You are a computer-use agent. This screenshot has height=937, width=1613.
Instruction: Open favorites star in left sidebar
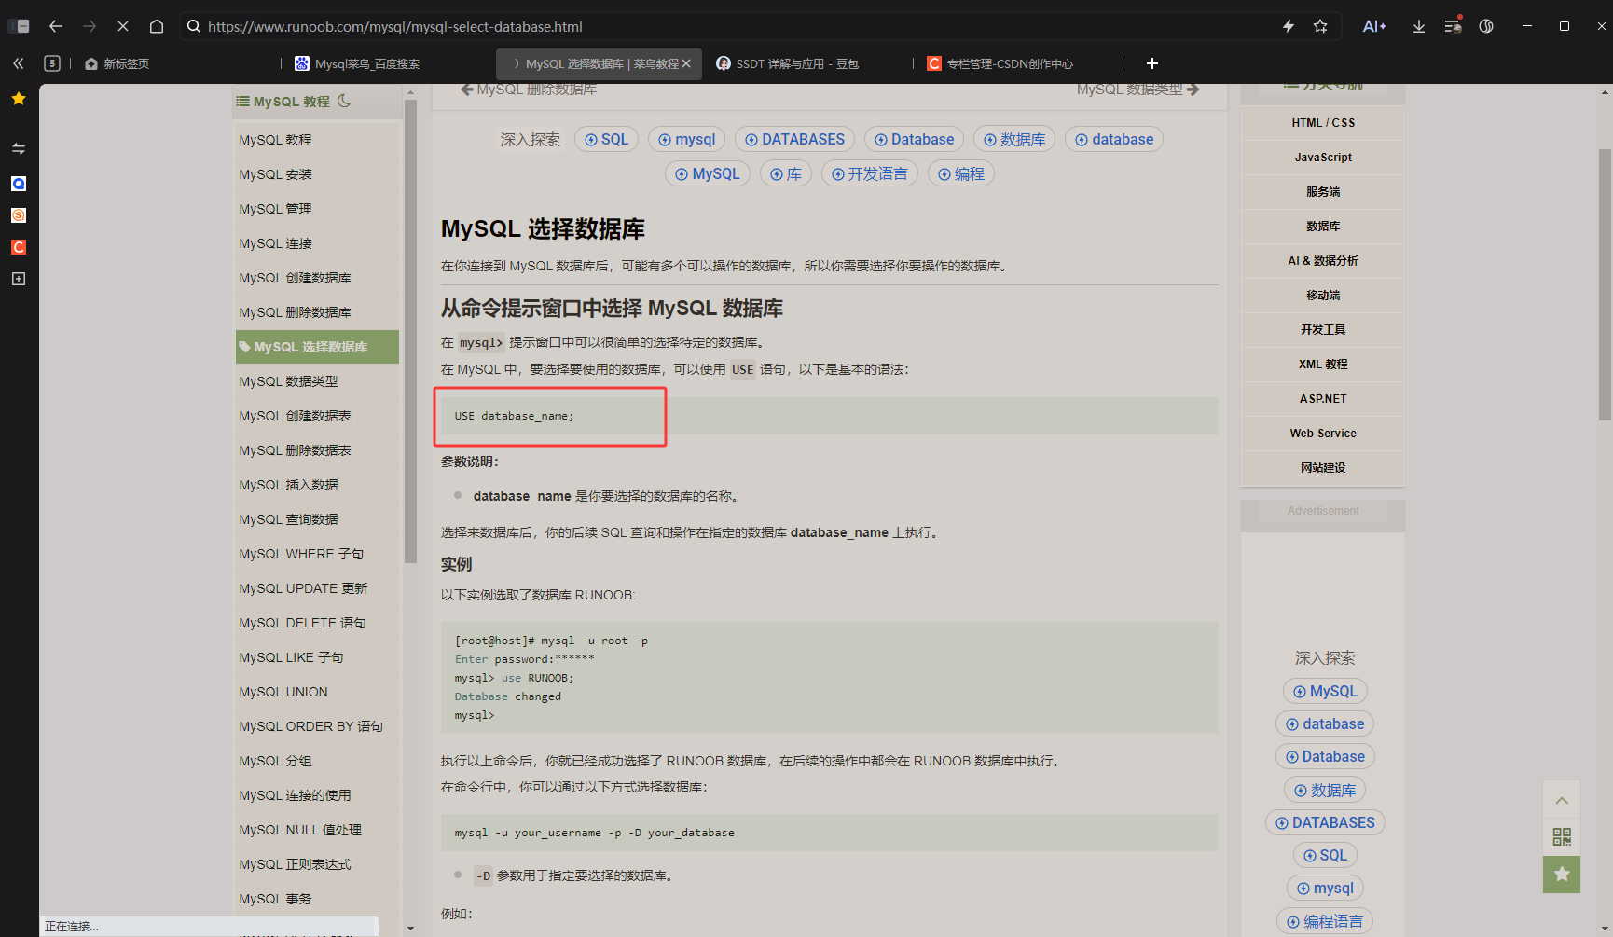coord(19,99)
